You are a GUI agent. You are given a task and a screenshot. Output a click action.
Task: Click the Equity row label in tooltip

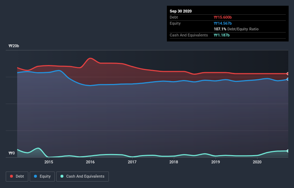click(175, 23)
